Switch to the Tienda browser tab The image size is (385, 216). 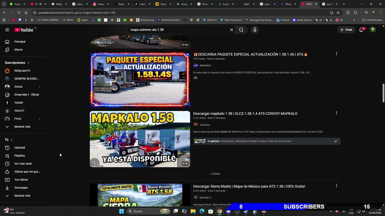pyautogui.click(x=163, y=4)
